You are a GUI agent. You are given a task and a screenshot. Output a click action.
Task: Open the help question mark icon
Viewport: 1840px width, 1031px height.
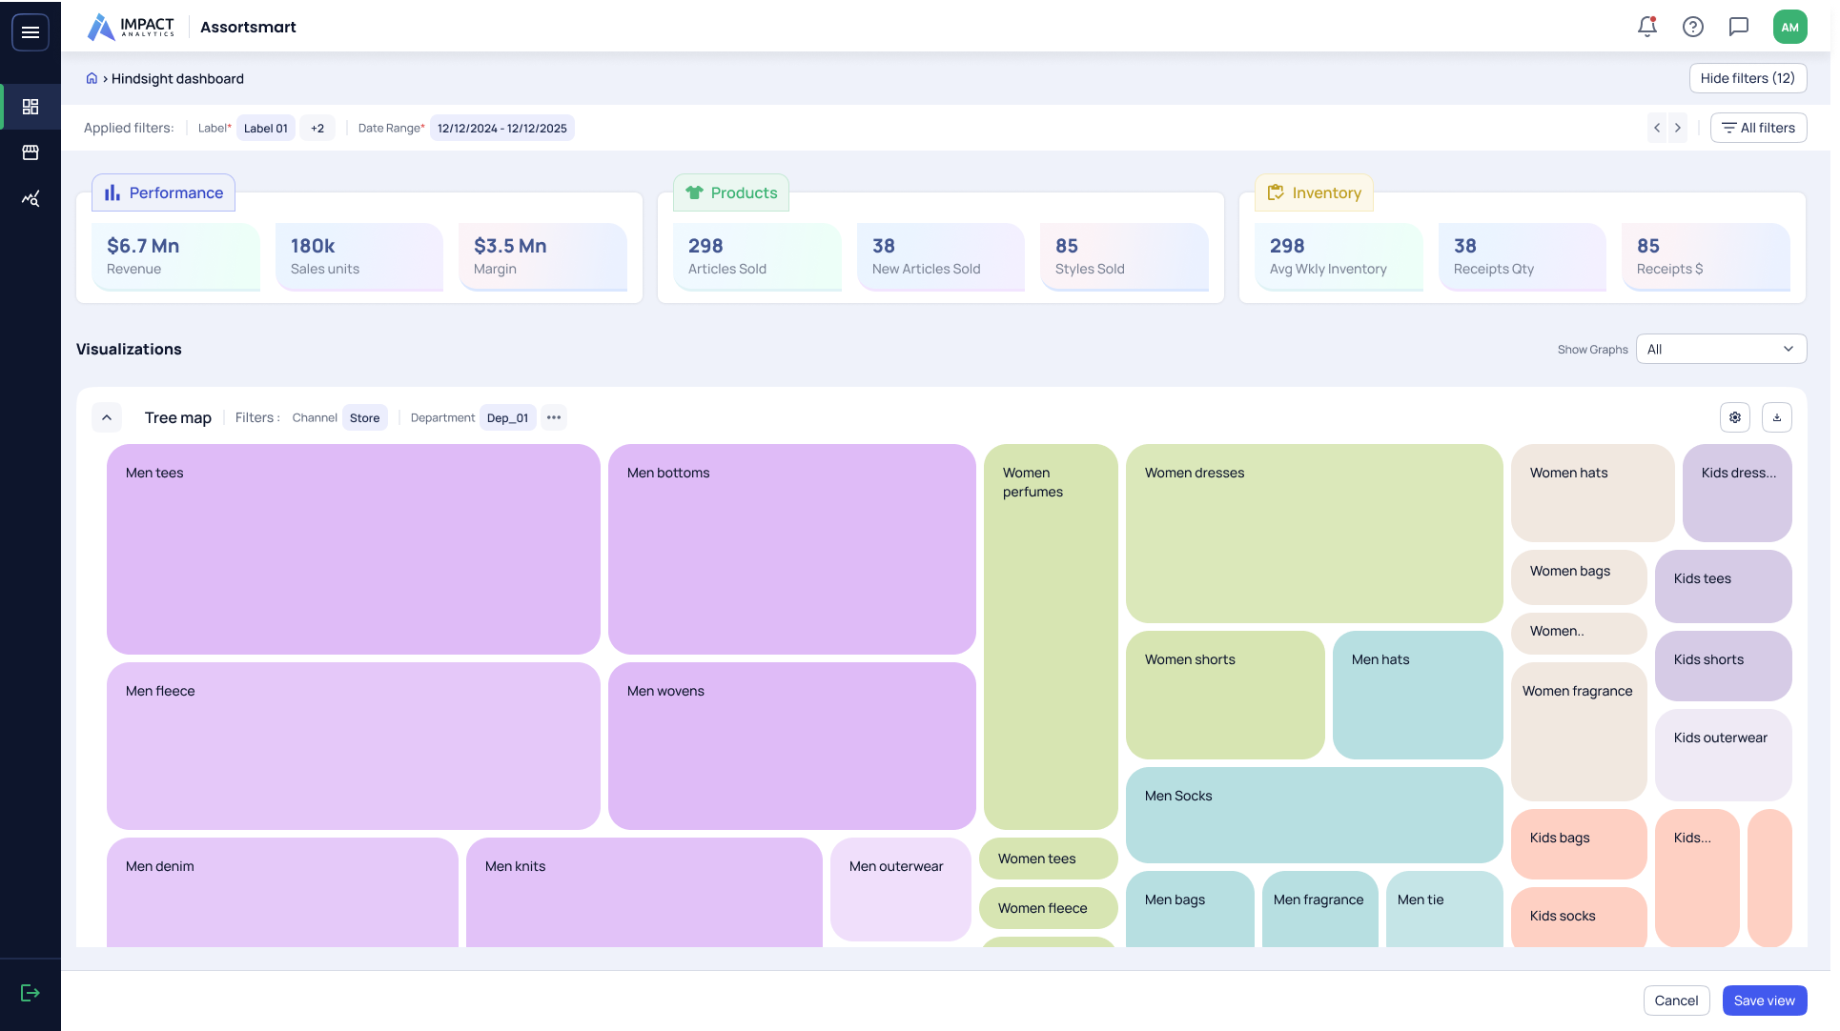1692,27
